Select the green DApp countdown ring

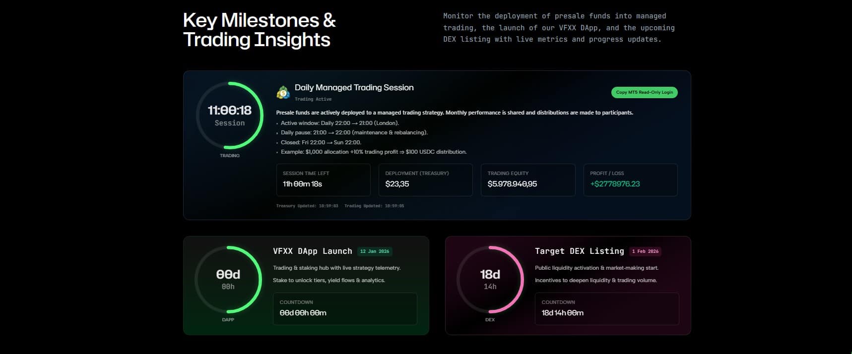pos(228,280)
